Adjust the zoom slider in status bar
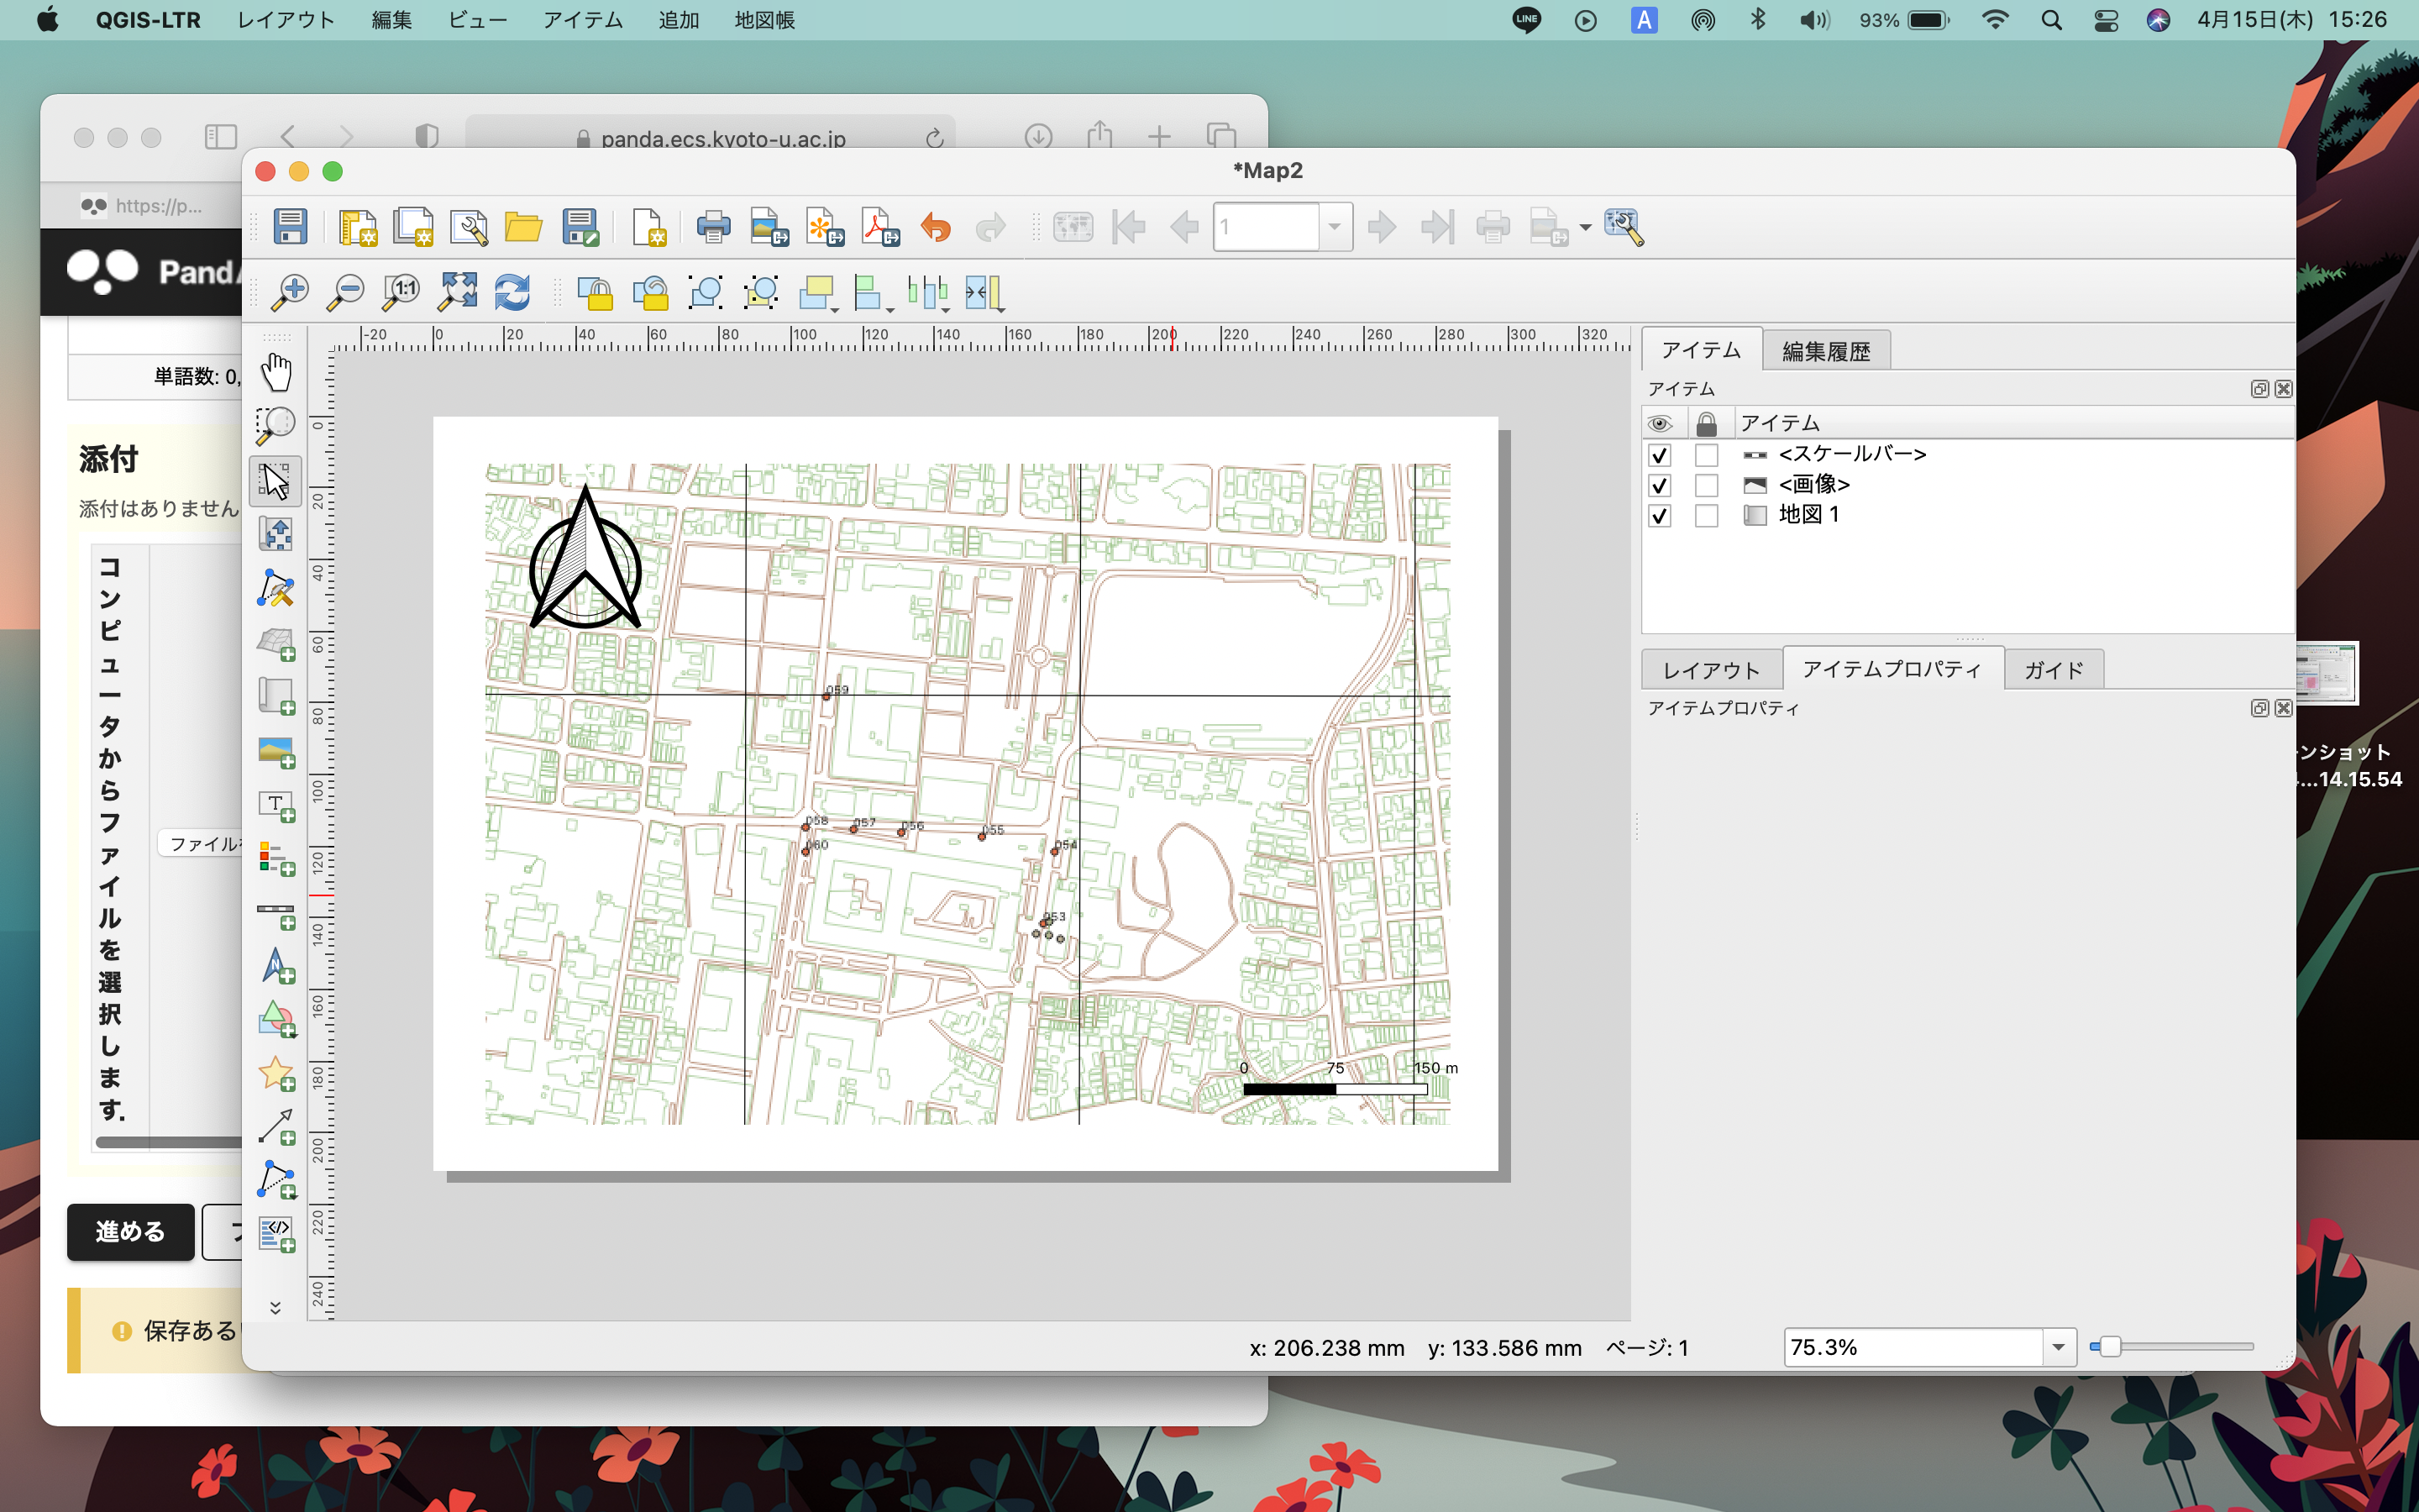The width and height of the screenshot is (2419, 1512). (x=2109, y=1347)
